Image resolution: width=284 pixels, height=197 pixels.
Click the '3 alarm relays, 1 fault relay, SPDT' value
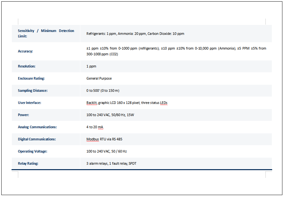(111, 163)
